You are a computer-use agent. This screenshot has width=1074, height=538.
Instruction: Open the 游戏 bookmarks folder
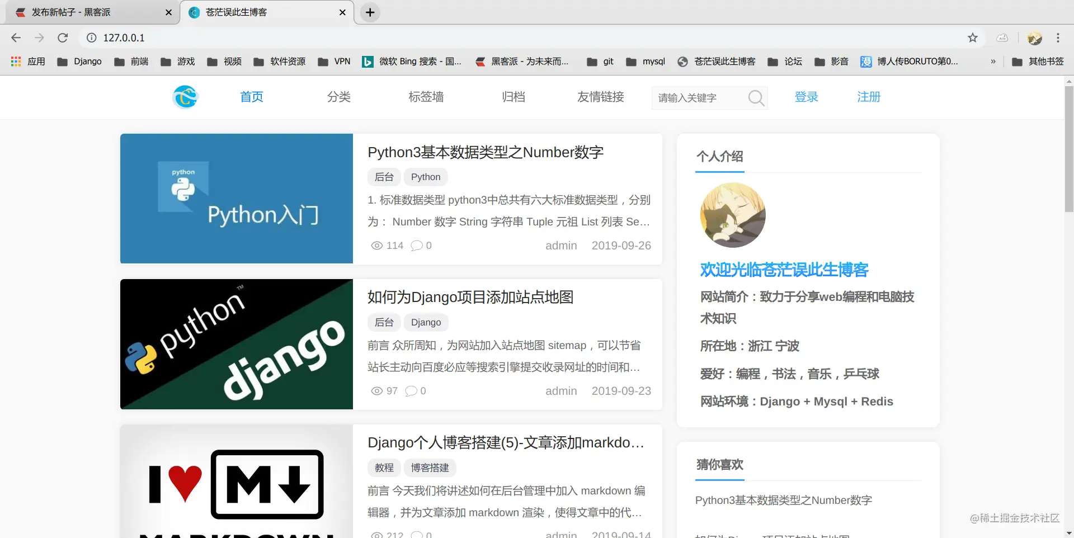point(178,62)
